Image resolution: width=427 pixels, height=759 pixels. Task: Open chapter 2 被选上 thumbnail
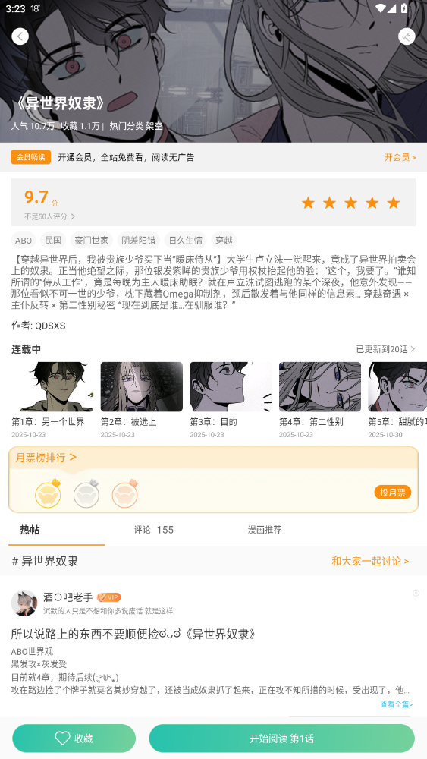[x=142, y=387]
